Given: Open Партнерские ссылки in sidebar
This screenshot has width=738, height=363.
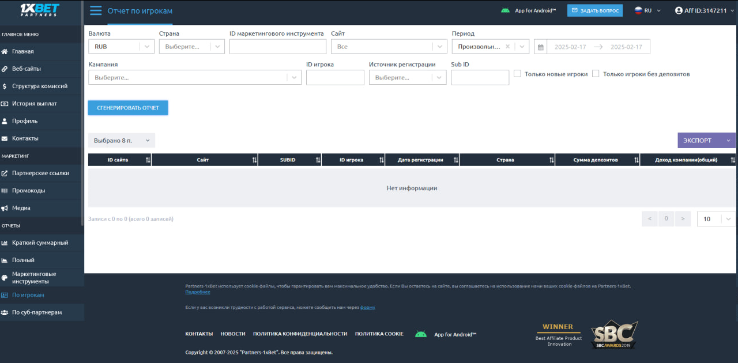Looking at the screenshot, I should tap(40, 173).
